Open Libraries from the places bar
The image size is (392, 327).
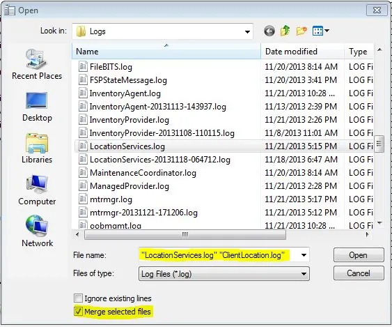37,149
